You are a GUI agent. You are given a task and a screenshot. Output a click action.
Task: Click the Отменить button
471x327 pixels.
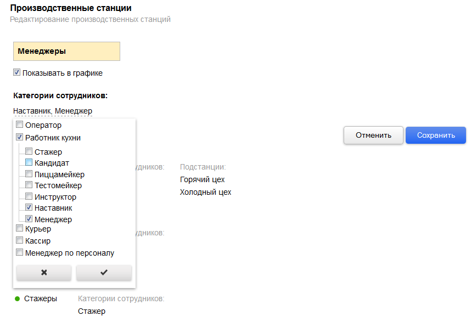[x=373, y=135]
